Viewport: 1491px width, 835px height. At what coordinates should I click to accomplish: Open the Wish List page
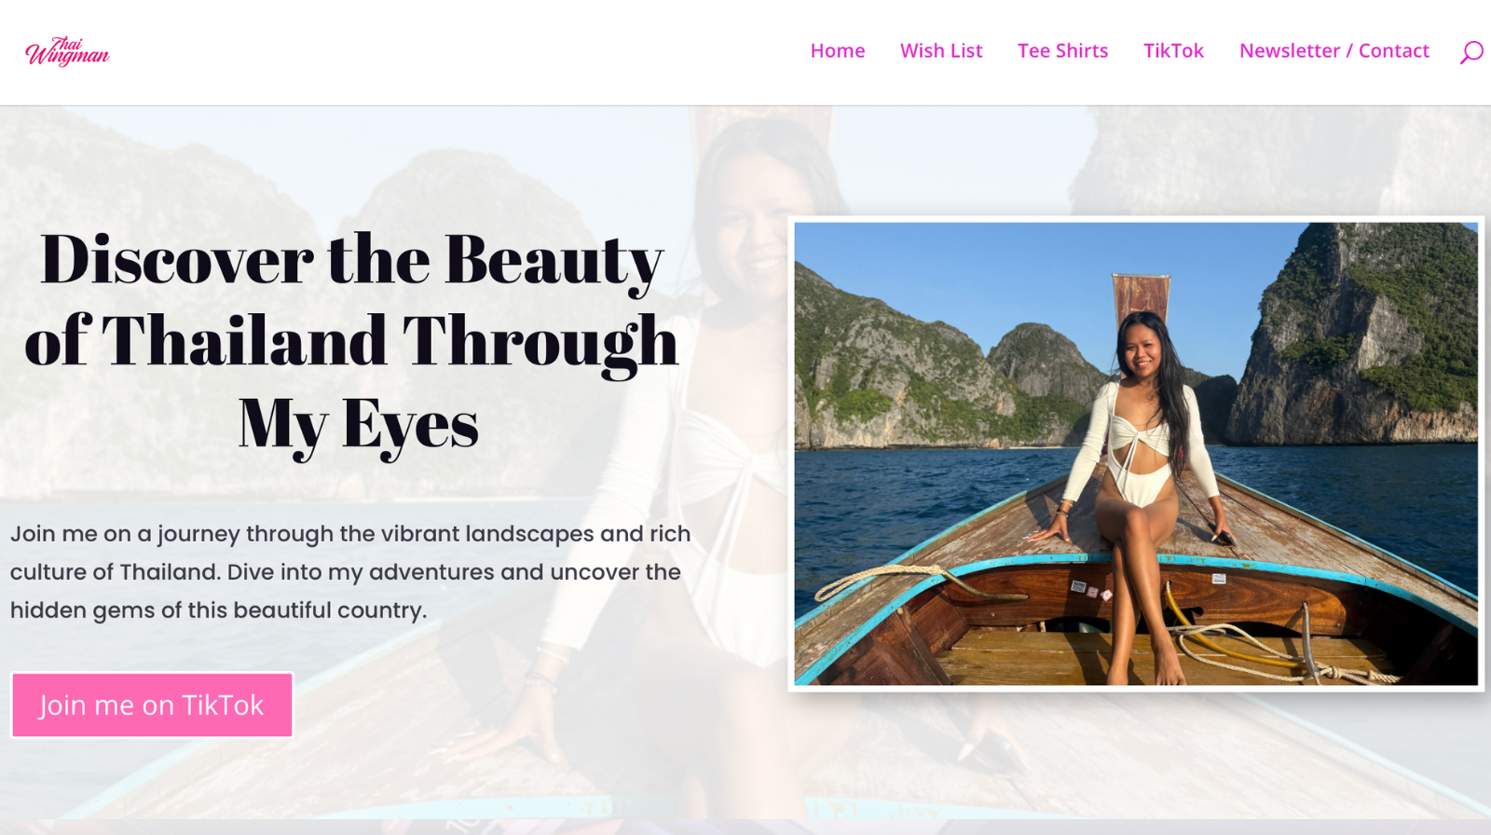tap(941, 51)
